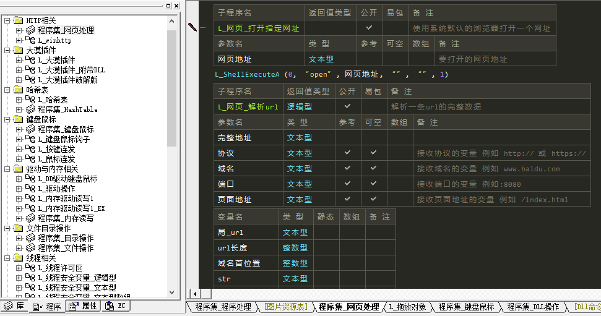Click the module icon next to L_大漠插件_附带DLL
Screen dimensions: 601x316
[30, 70]
